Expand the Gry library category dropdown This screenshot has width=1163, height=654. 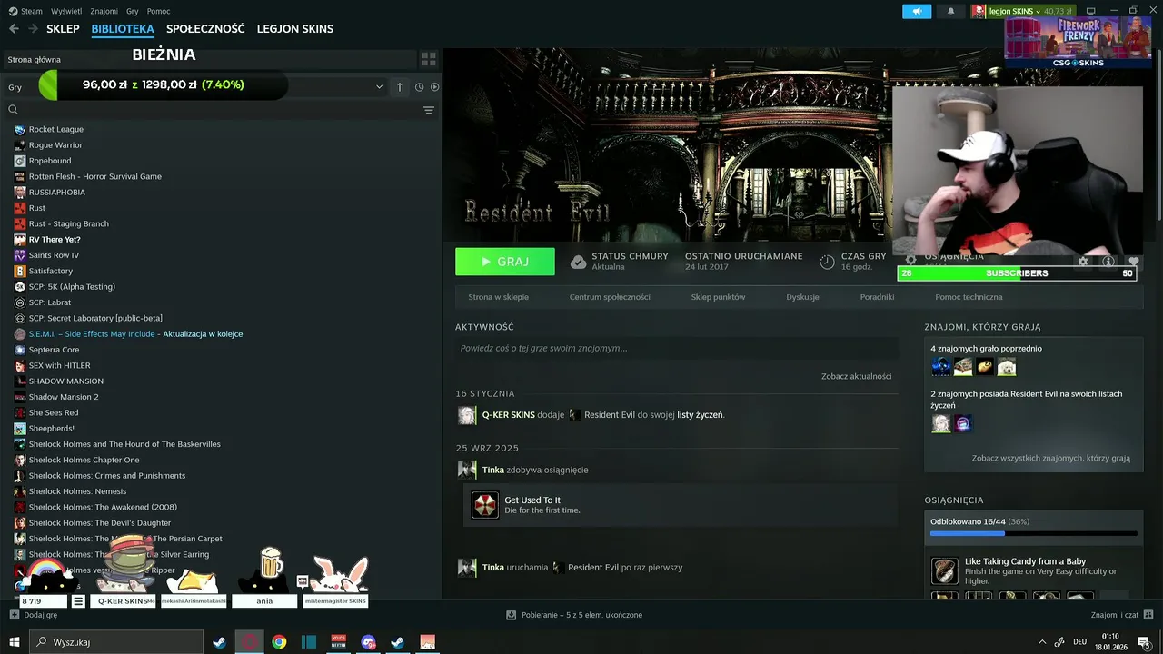click(x=379, y=87)
